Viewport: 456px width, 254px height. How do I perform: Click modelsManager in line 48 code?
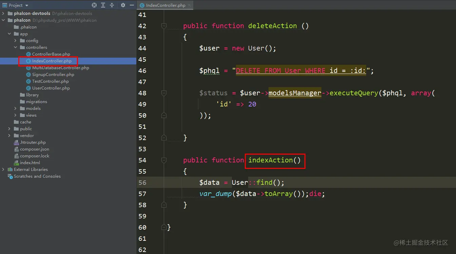[295, 93]
